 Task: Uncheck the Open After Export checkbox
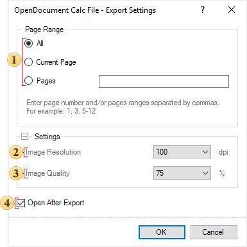tap(21, 203)
